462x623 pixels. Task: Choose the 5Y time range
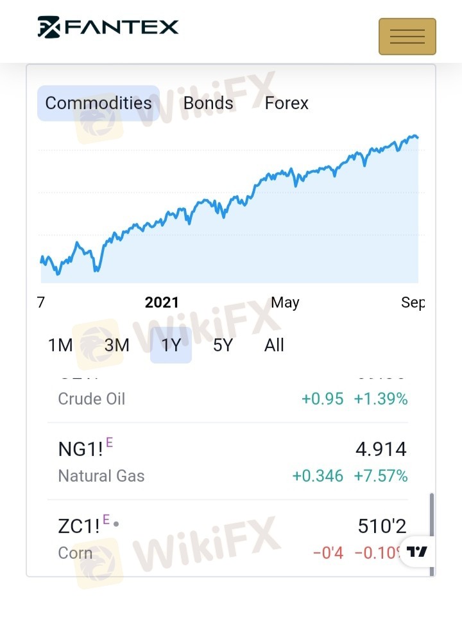coord(223,345)
